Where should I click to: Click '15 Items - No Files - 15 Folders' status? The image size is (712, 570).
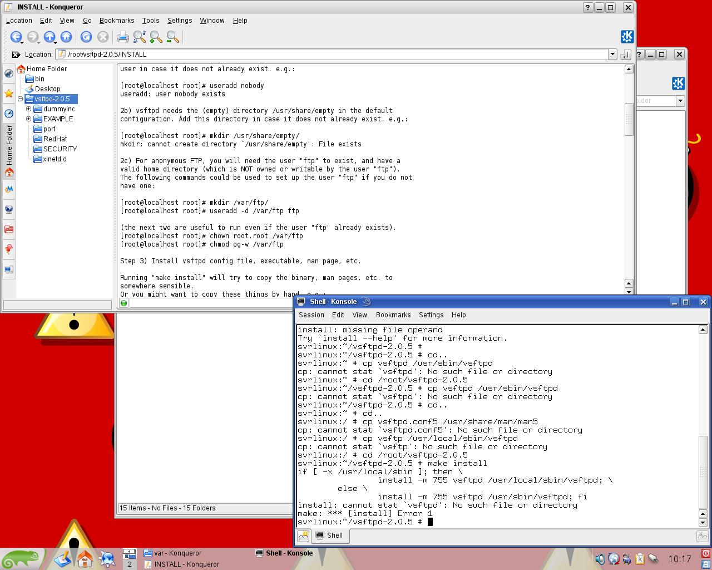tap(167, 508)
